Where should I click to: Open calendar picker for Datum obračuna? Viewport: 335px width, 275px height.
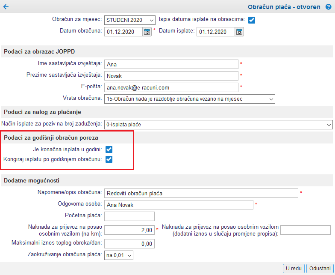(147, 32)
